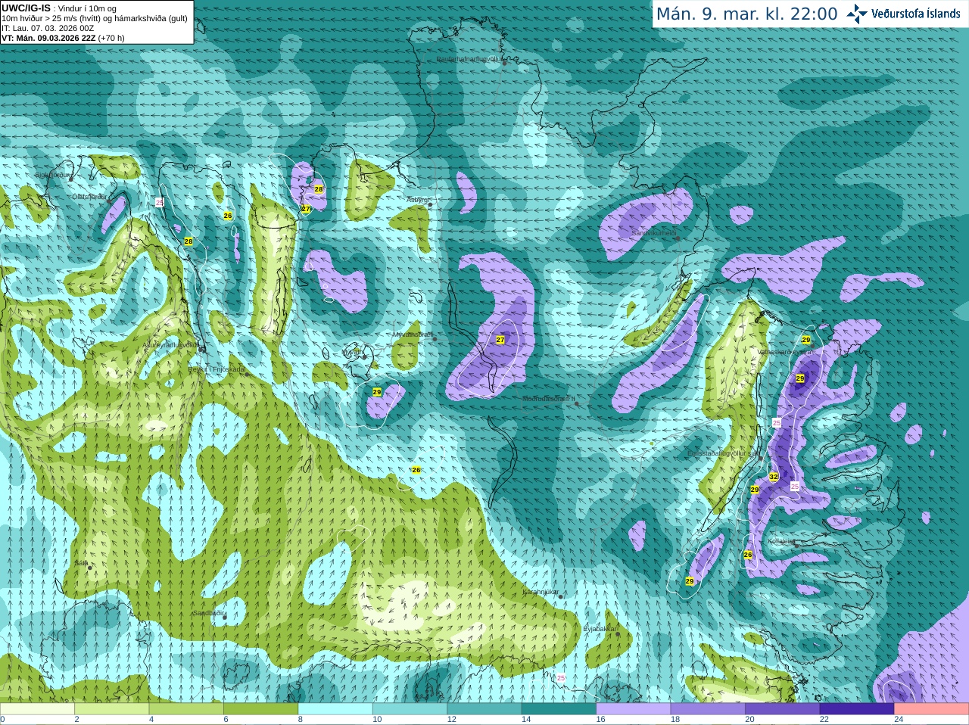Click the UWC/IG-IS model title line

point(58,8)
